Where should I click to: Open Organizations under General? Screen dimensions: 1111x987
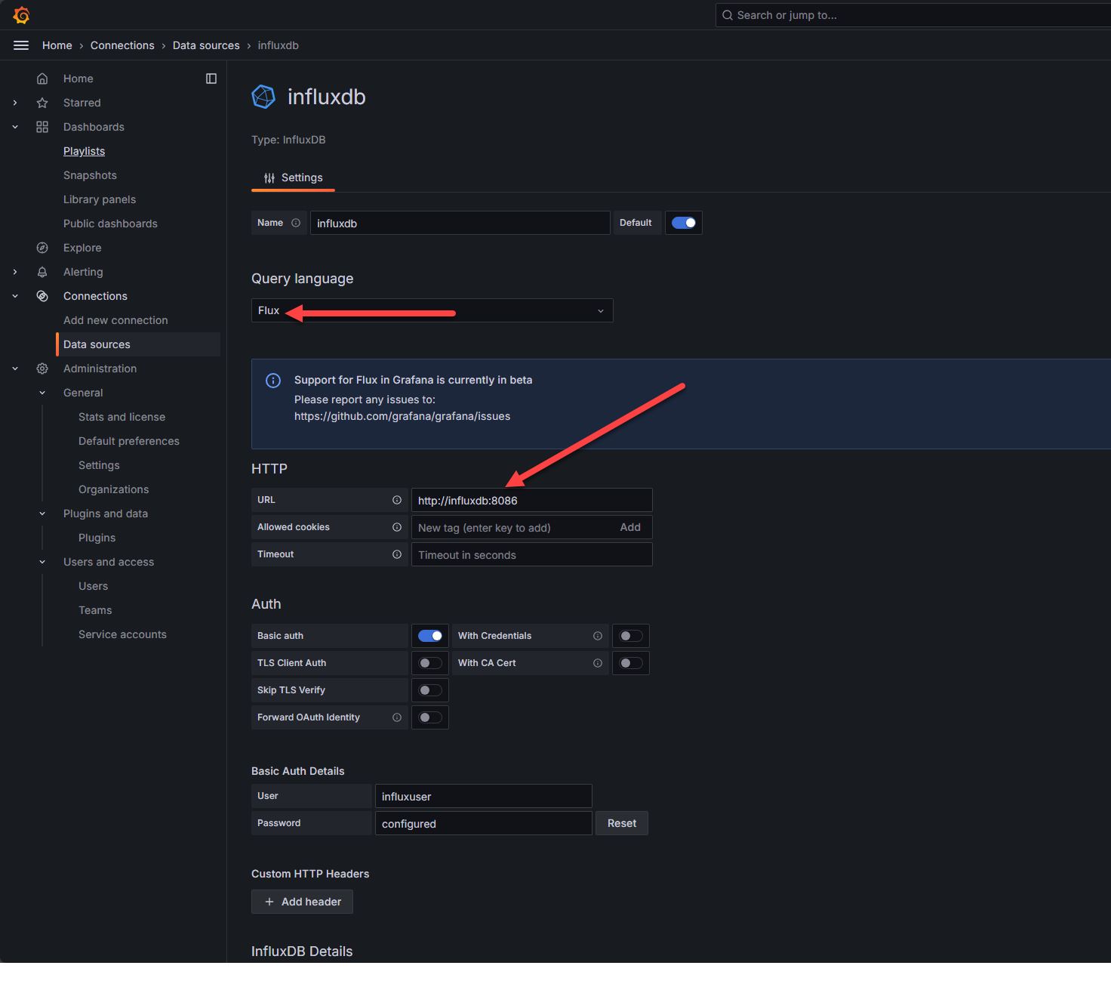click(x=114, y=489)
